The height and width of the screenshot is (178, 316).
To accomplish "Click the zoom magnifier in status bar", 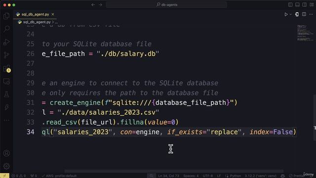I will [152, 176].
